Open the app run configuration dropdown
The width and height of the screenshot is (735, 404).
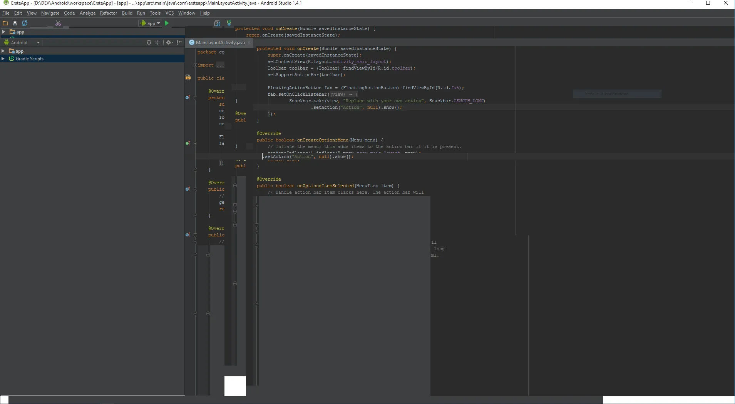click(150, 23)
